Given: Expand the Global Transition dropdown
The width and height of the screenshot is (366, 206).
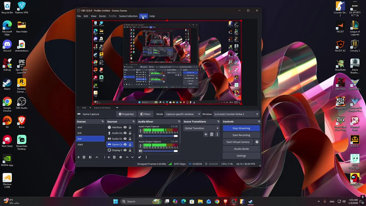Looking at the screenshot, I should click(x=201, y=128).
